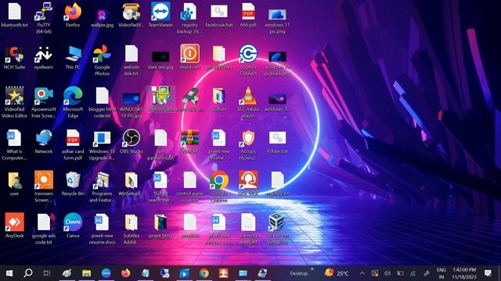The width and height of the screenshot is (501, 281).
Task: Open the 25°C weather widget
Action: click(337, 273)
